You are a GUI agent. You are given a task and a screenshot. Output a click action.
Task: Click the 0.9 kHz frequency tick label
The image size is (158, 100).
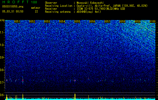(x=2, y=57)
